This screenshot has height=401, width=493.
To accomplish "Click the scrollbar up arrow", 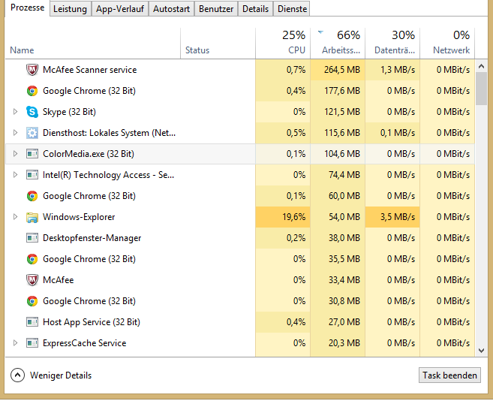I will [x=481, y=66].
